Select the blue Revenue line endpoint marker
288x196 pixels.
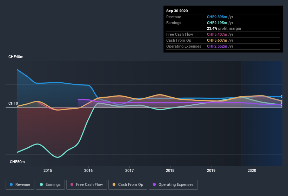pos(282,97)
